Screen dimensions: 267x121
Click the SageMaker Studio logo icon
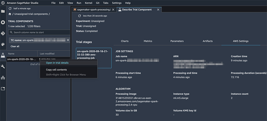click(3, 3)
